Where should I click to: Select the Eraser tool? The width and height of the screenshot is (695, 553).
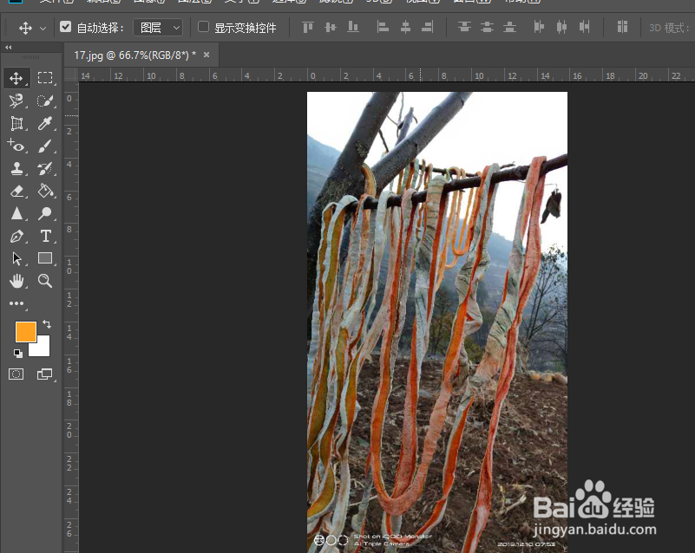[x=16, y=192]
